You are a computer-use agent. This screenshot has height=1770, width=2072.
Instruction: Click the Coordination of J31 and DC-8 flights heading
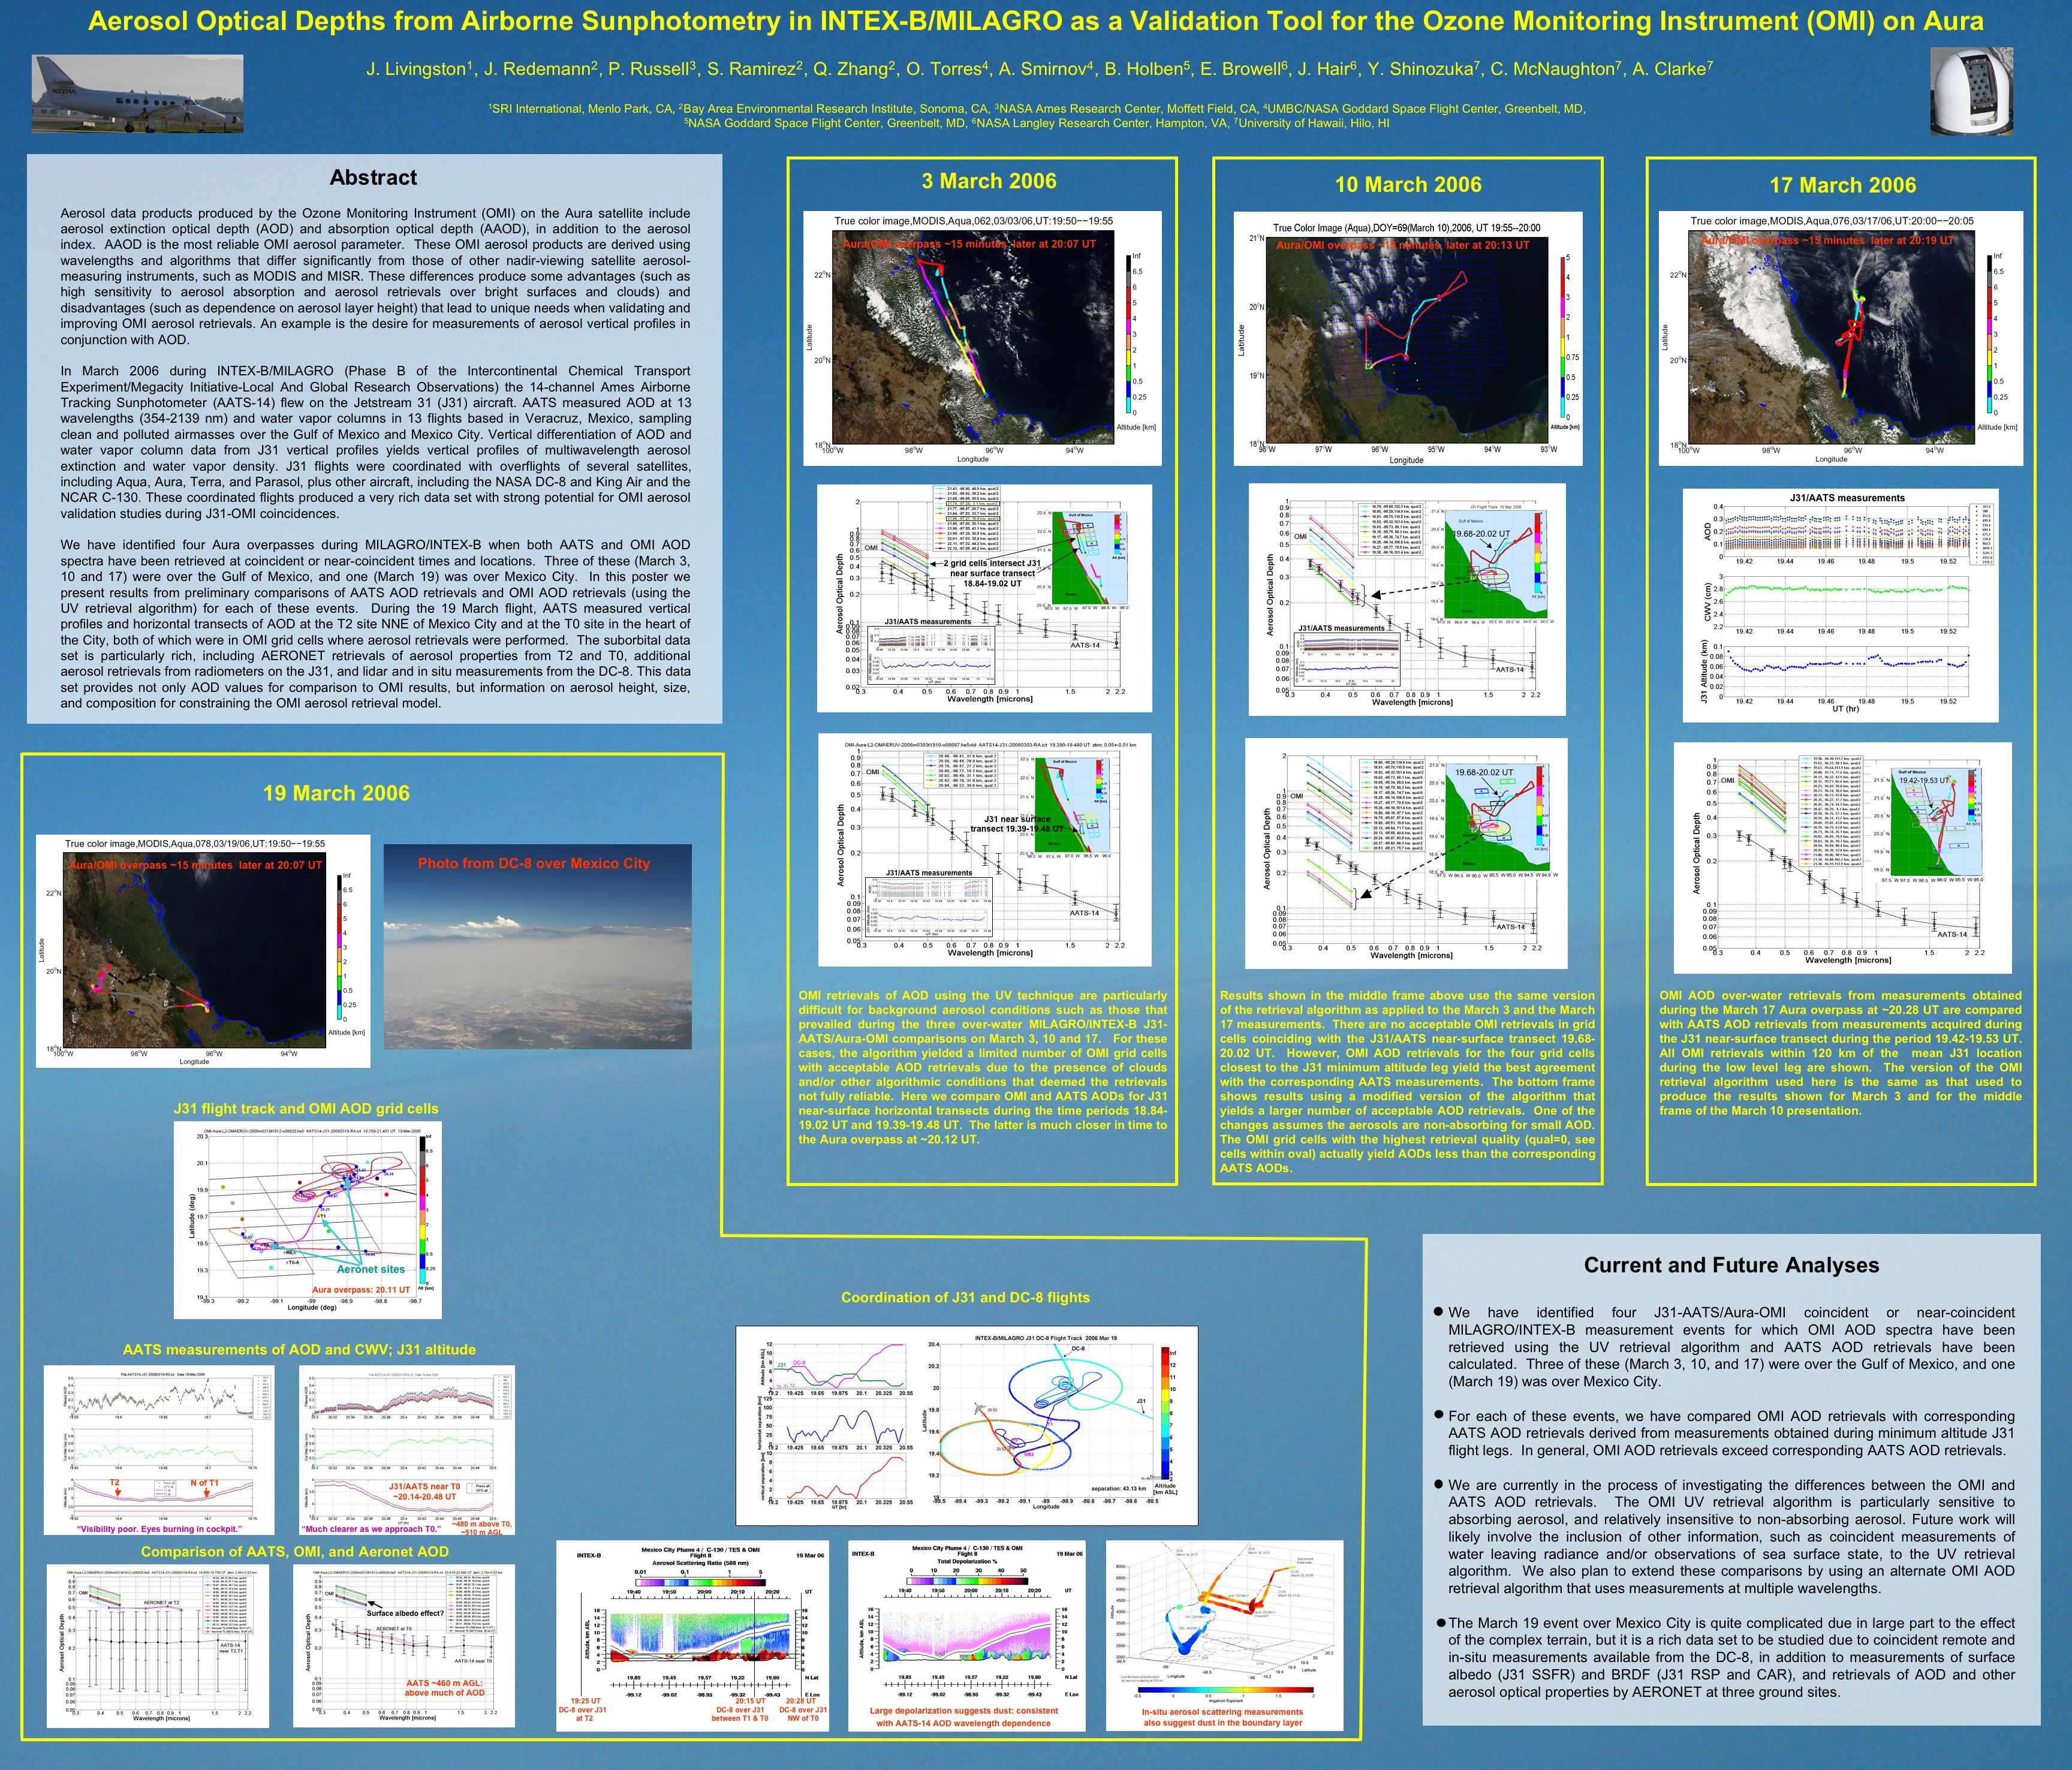coord(965,1298)
